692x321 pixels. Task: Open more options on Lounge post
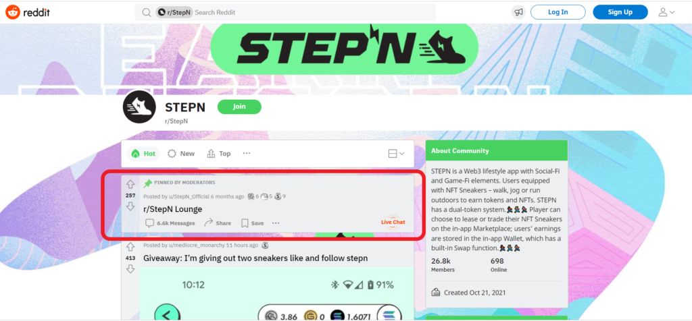pyautogui.click(x=276, y=223)
